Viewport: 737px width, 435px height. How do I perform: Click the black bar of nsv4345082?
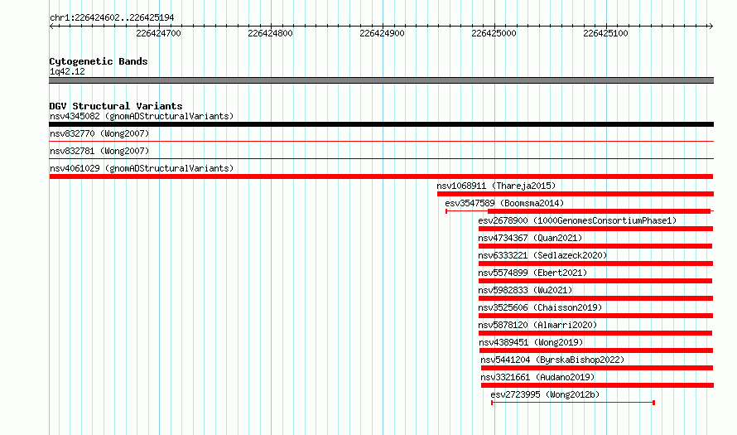pyautogui.click(x=381, y=124)
